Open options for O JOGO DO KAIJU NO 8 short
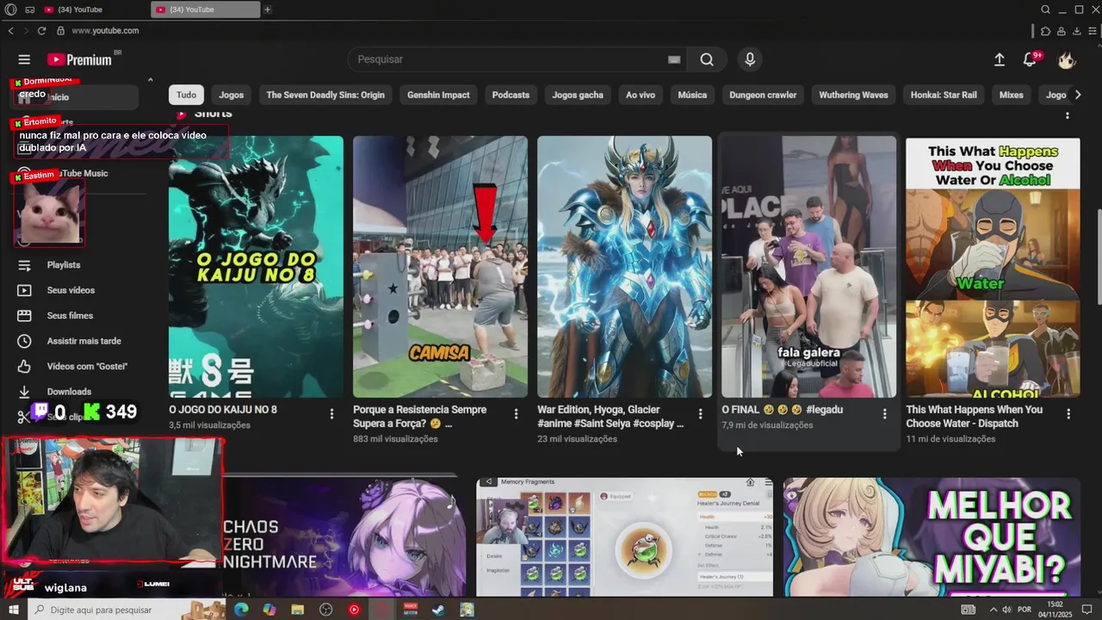1102x620 pixels. point(331,414)
